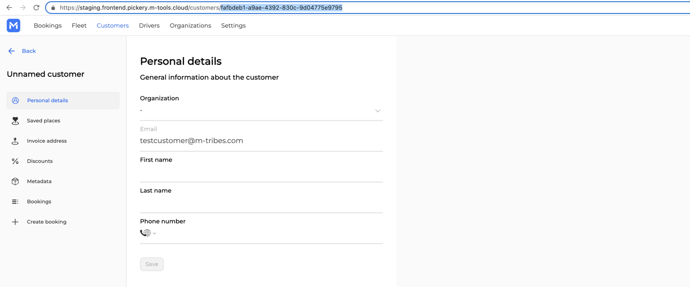Click the blue M logo icon
Image resolution: width=690 pixels, height=287 pixels.
(x=14, y=25)
